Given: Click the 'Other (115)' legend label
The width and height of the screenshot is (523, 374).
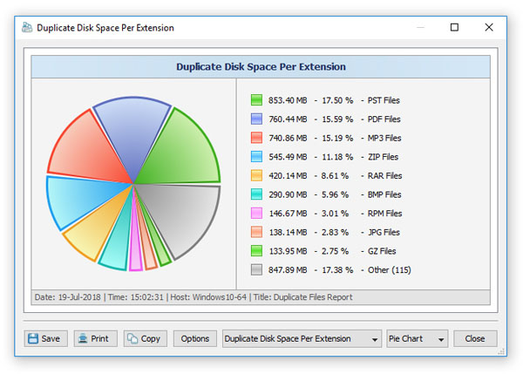Looking at the screenshot, I should tap(390, 270).
